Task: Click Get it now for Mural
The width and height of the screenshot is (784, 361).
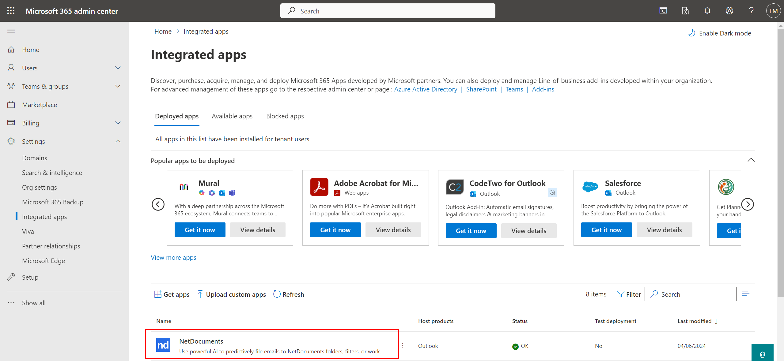Action: pos(200,230)
